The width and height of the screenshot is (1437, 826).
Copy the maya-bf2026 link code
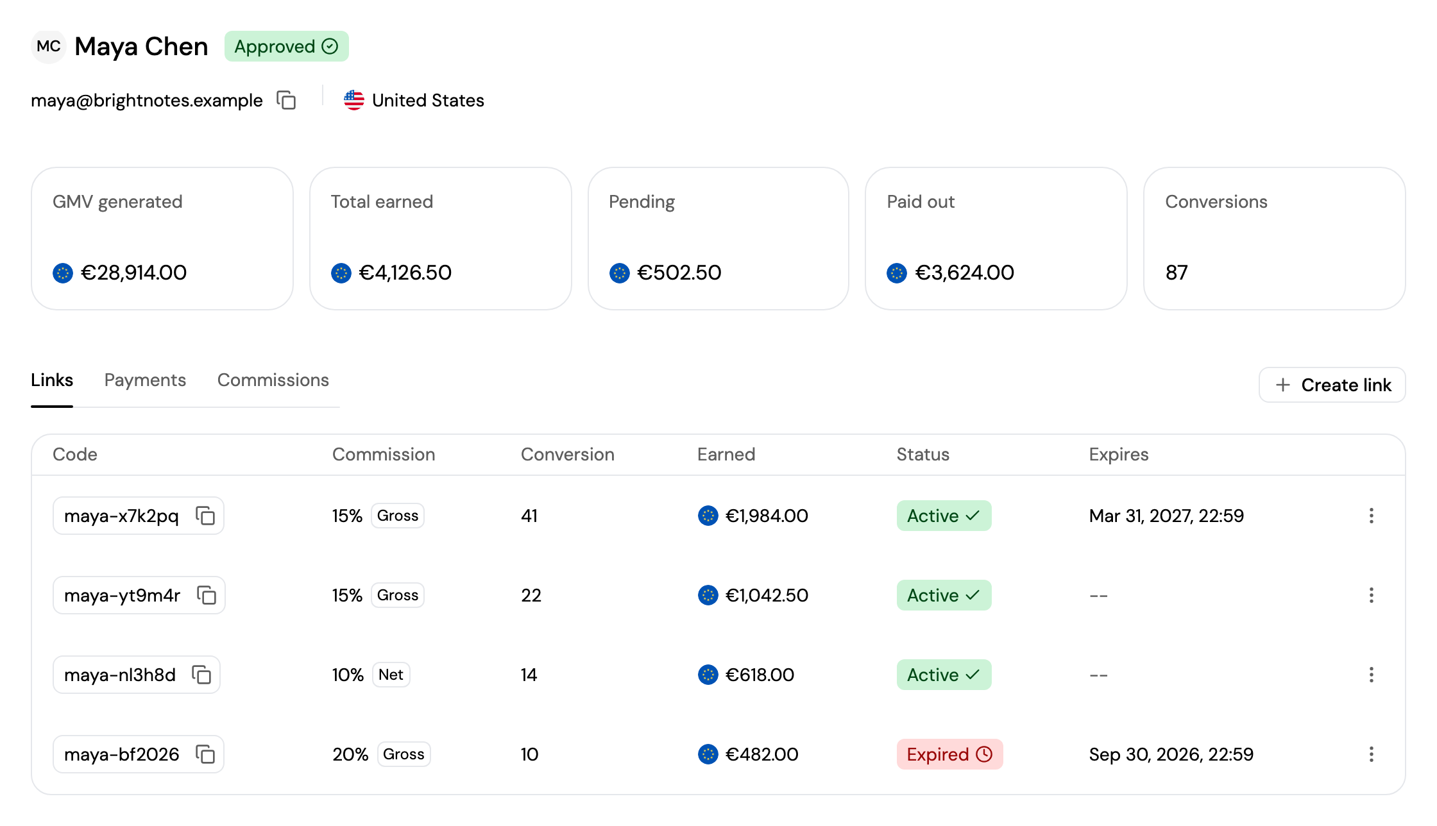coord(205,754)
